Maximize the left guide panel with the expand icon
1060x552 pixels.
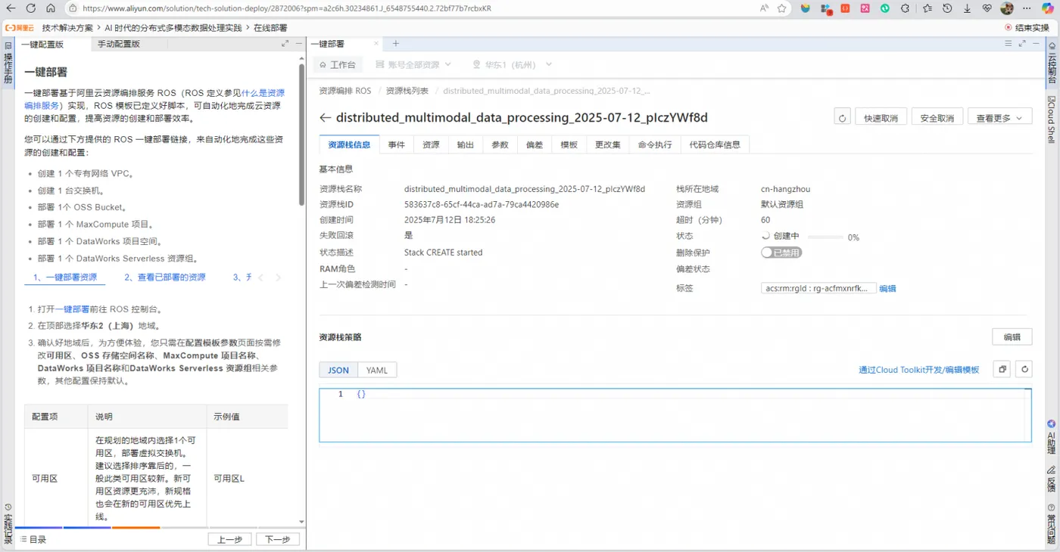click(285, 44)
